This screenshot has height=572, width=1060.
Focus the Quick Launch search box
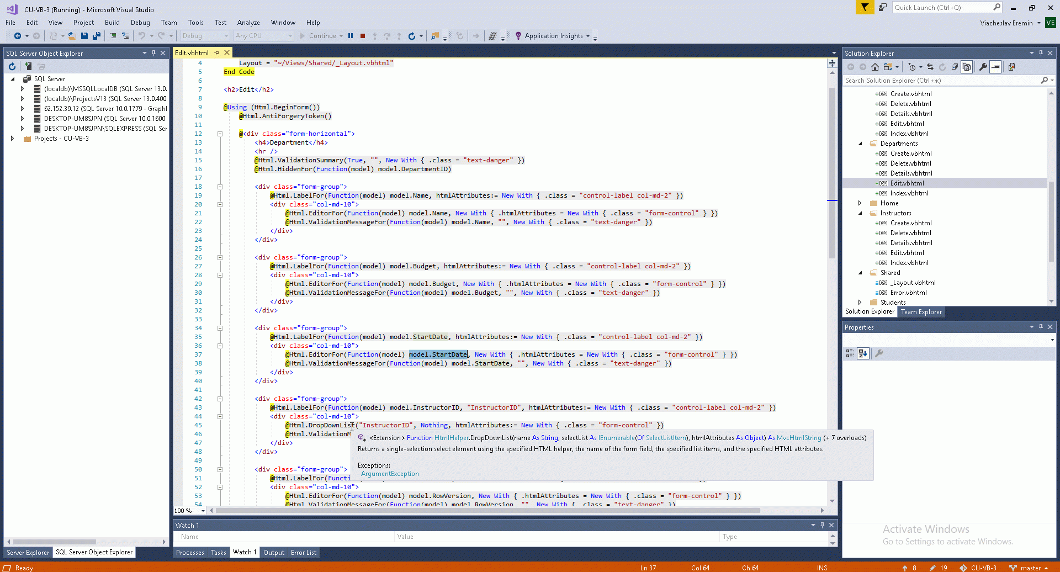947,7
